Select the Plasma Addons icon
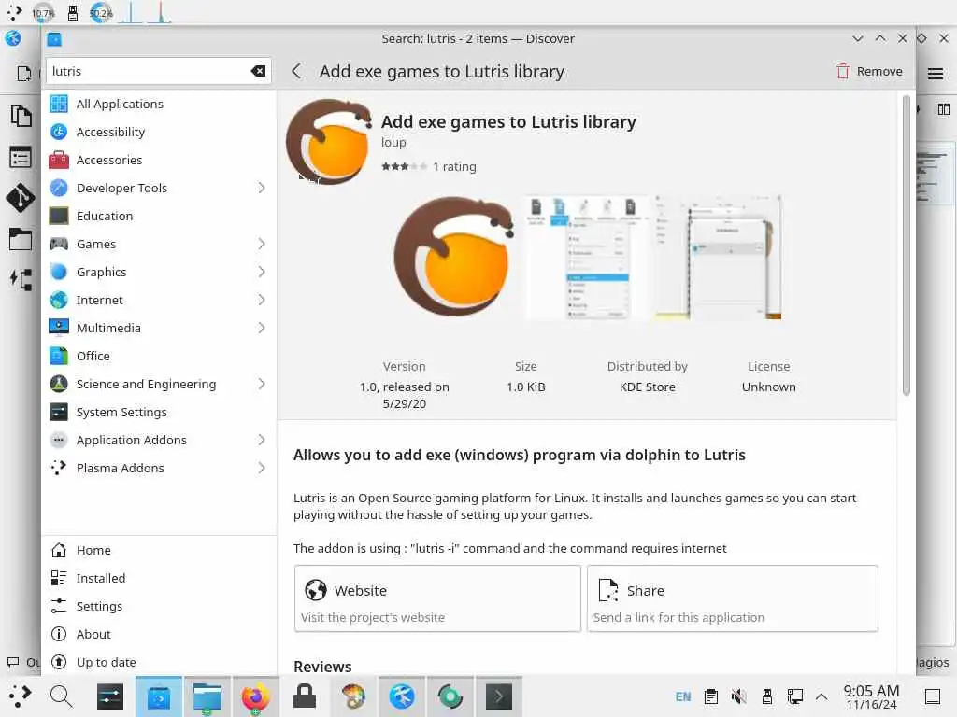This screenshot has width=957, height=717. (x=59, y=469)
